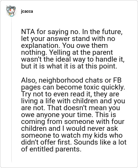This screenshot has width=138, height=168.
Task: Click the word NTA at the comment start
Action: (28, 32)
